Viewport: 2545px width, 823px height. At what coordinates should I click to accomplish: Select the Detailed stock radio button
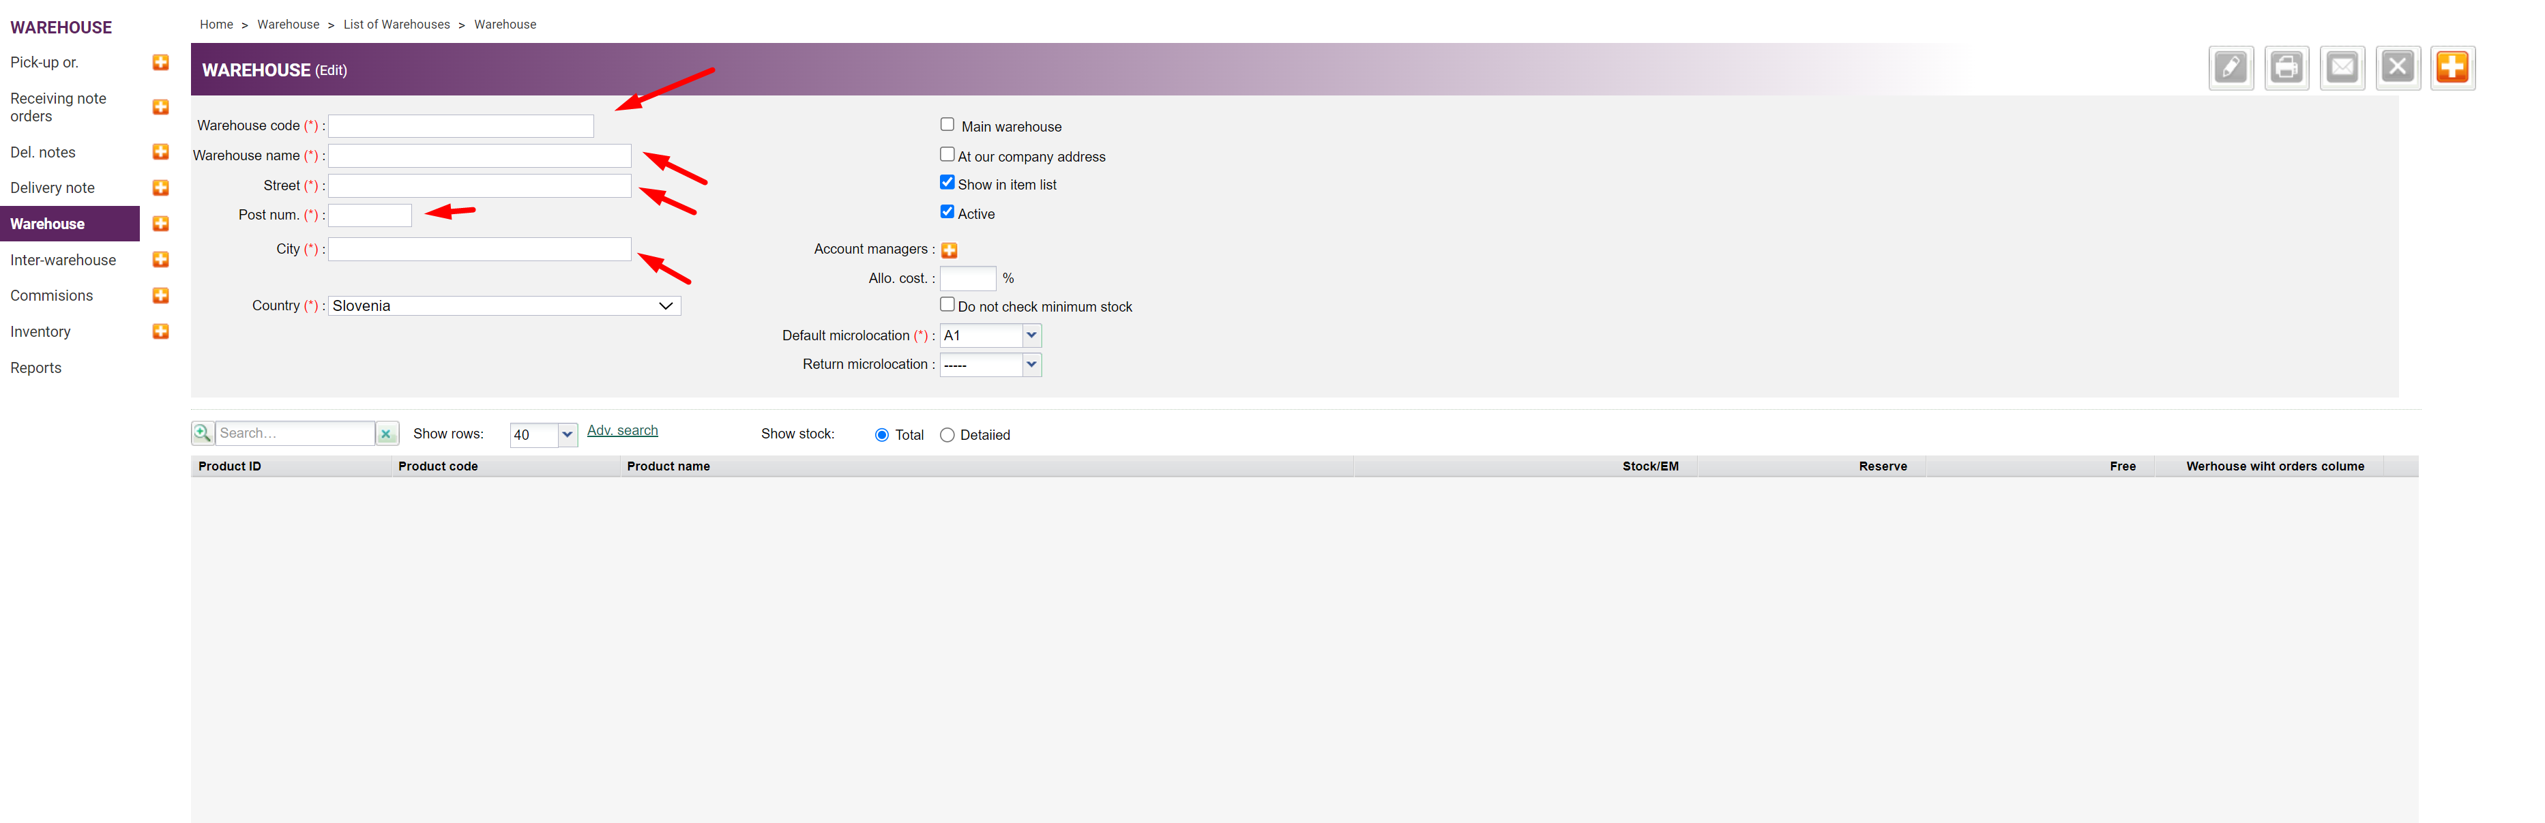coord(947,436)
